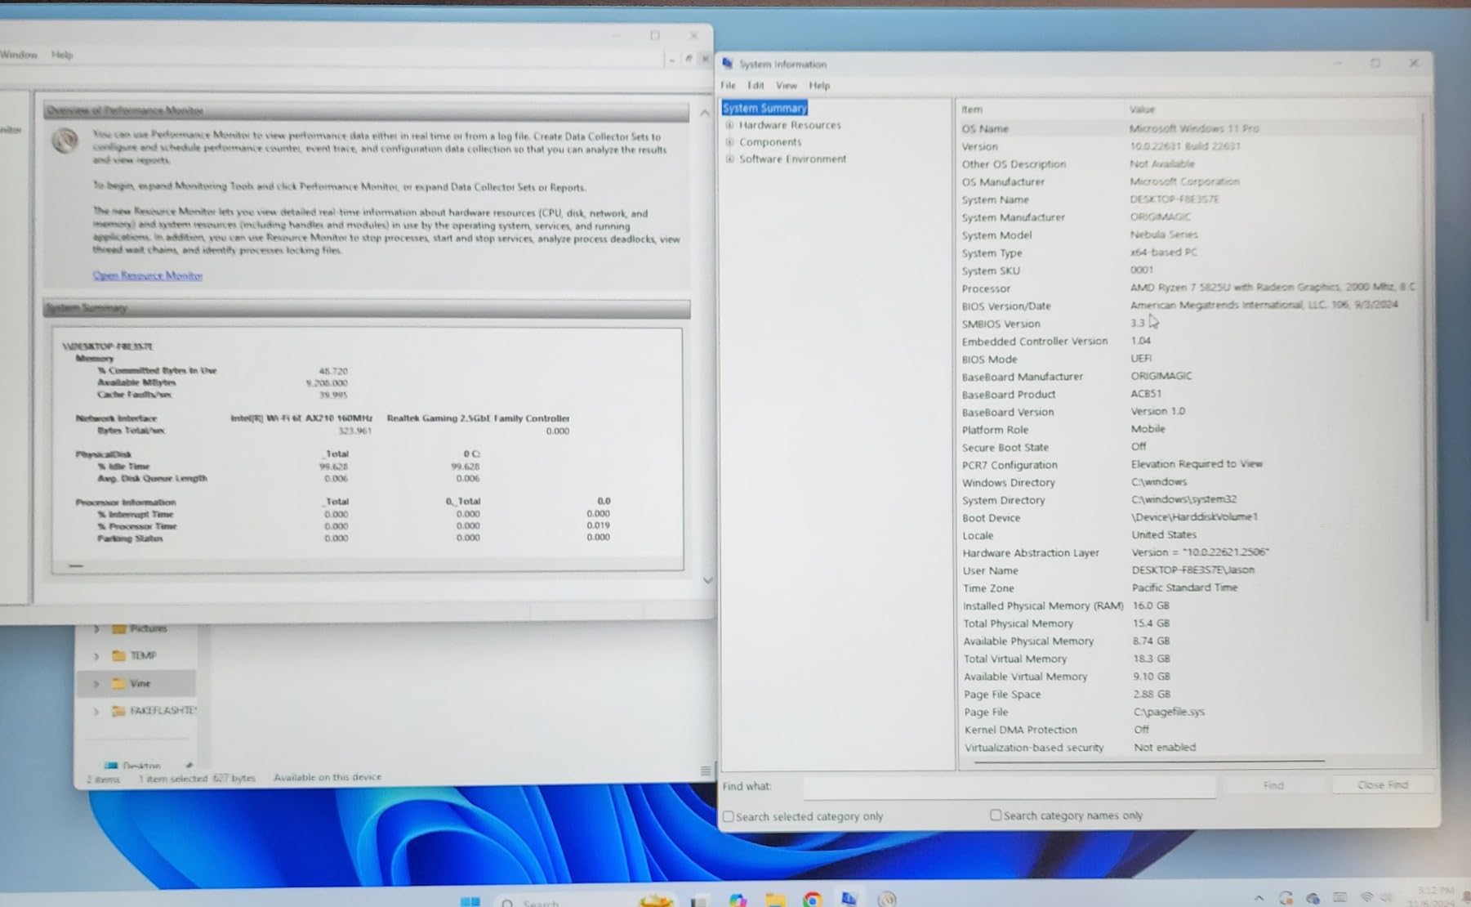
Task: Expand the Pictures folder in Explorer
Action: point(96,628)
